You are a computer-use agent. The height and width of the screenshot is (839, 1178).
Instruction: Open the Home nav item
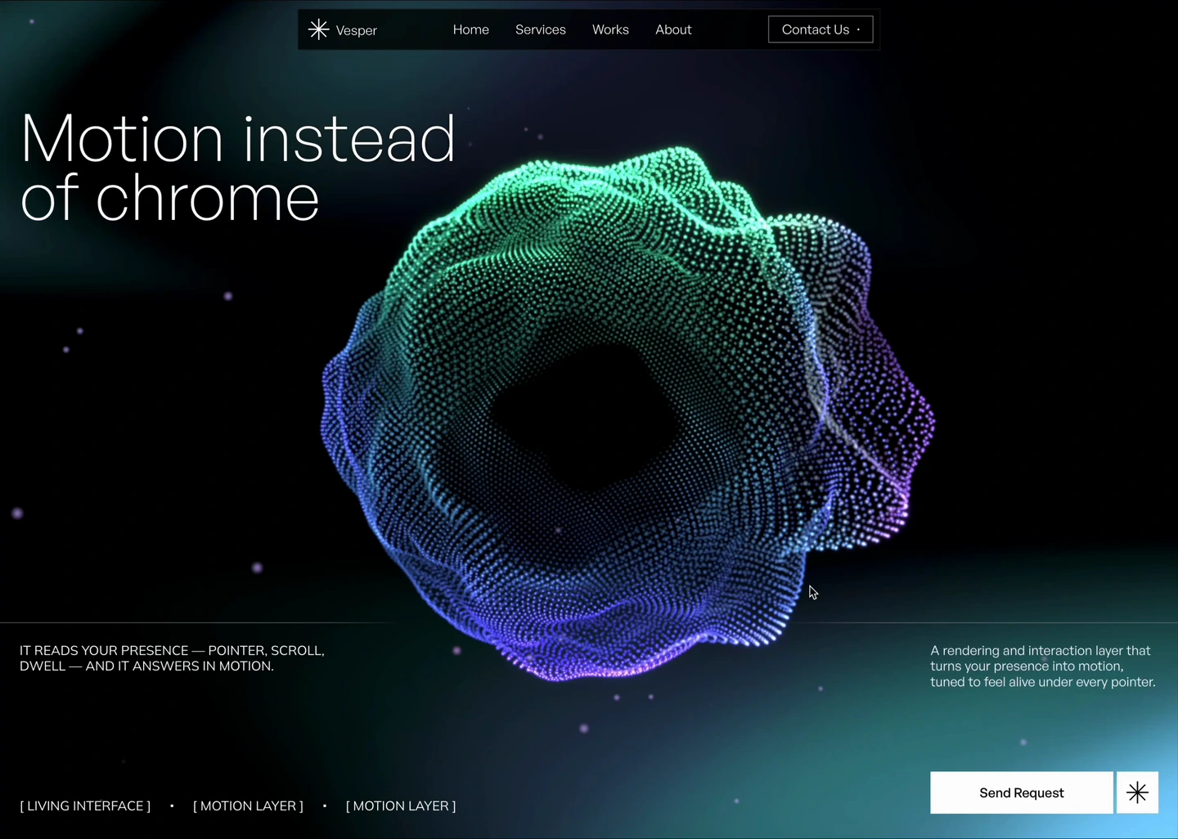coord(471,29)
